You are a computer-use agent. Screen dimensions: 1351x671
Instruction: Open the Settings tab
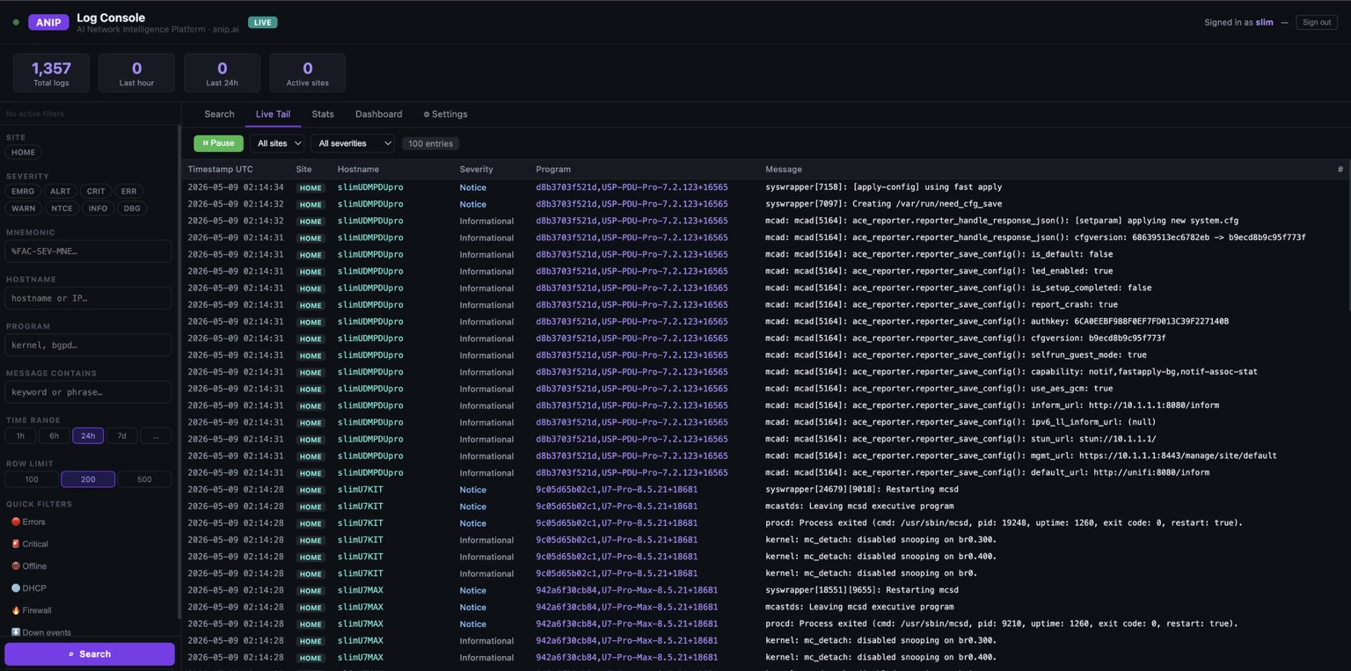tap(445, 114)
